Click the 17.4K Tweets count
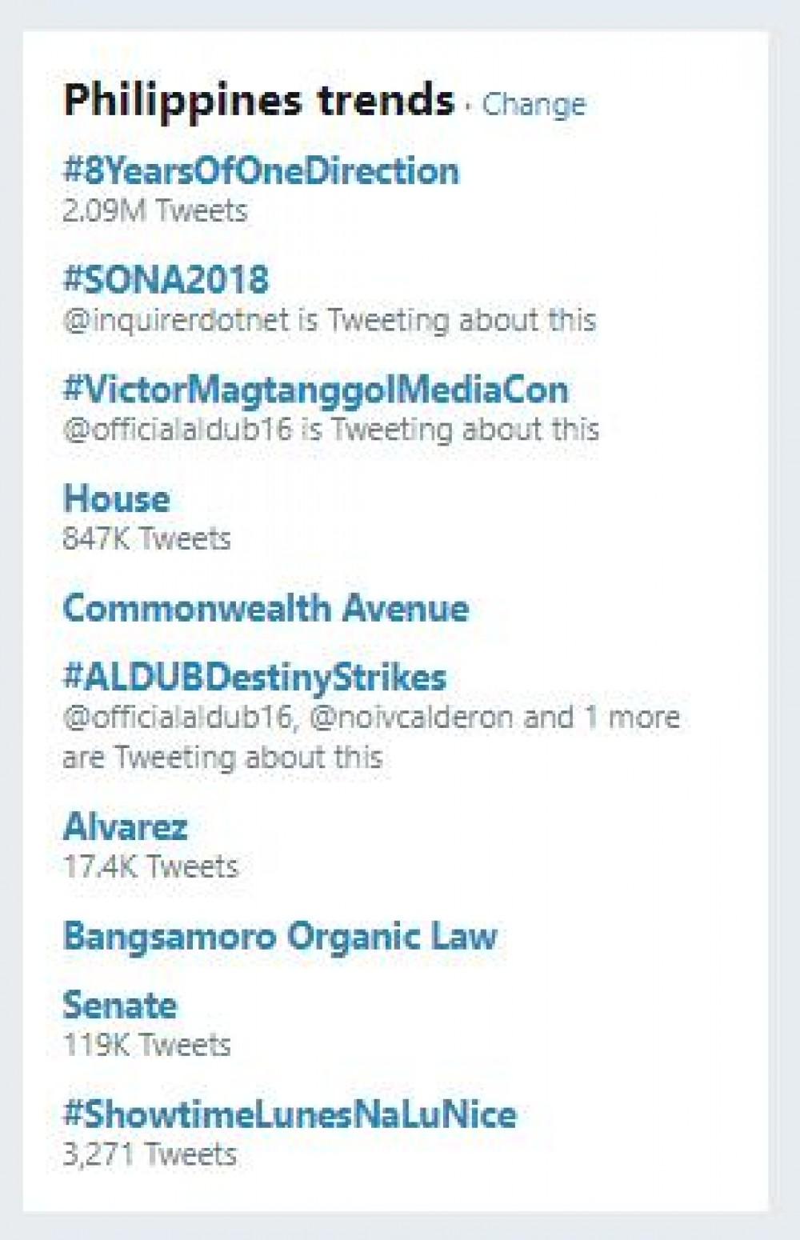The height and width of the screenshot is (1240, 800). [x=150, y=866]
